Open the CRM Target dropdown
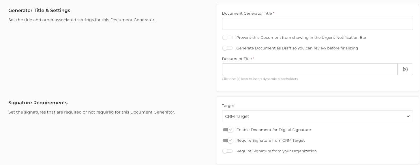This screenshot has height=165, width=420. 317,116
